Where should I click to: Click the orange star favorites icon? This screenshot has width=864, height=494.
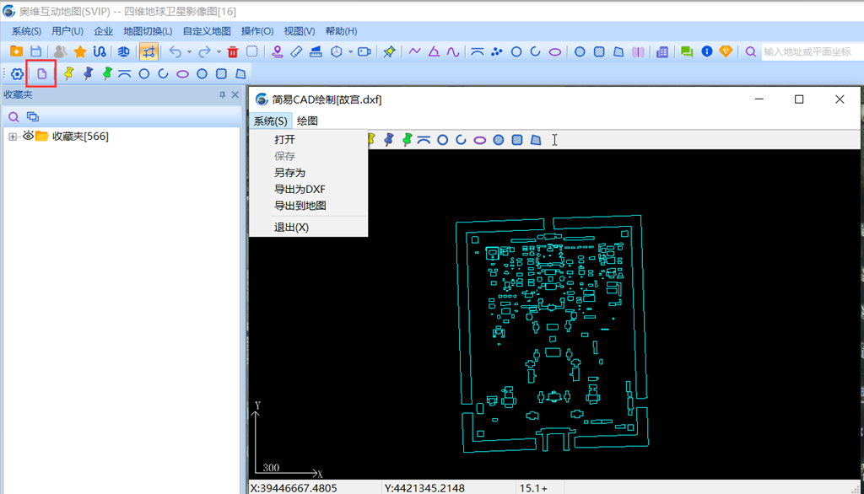(80, 51)
